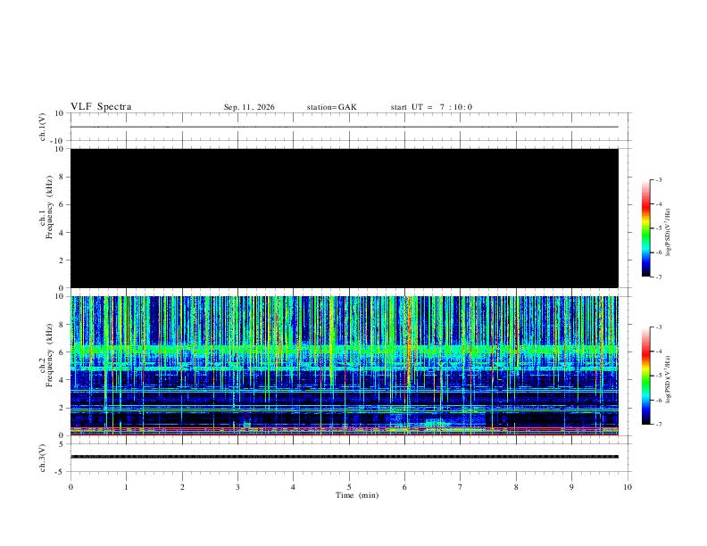This screenshot has width=707, height=546.
Task: Click the Time (min) axis label
Action: [357, 495]
